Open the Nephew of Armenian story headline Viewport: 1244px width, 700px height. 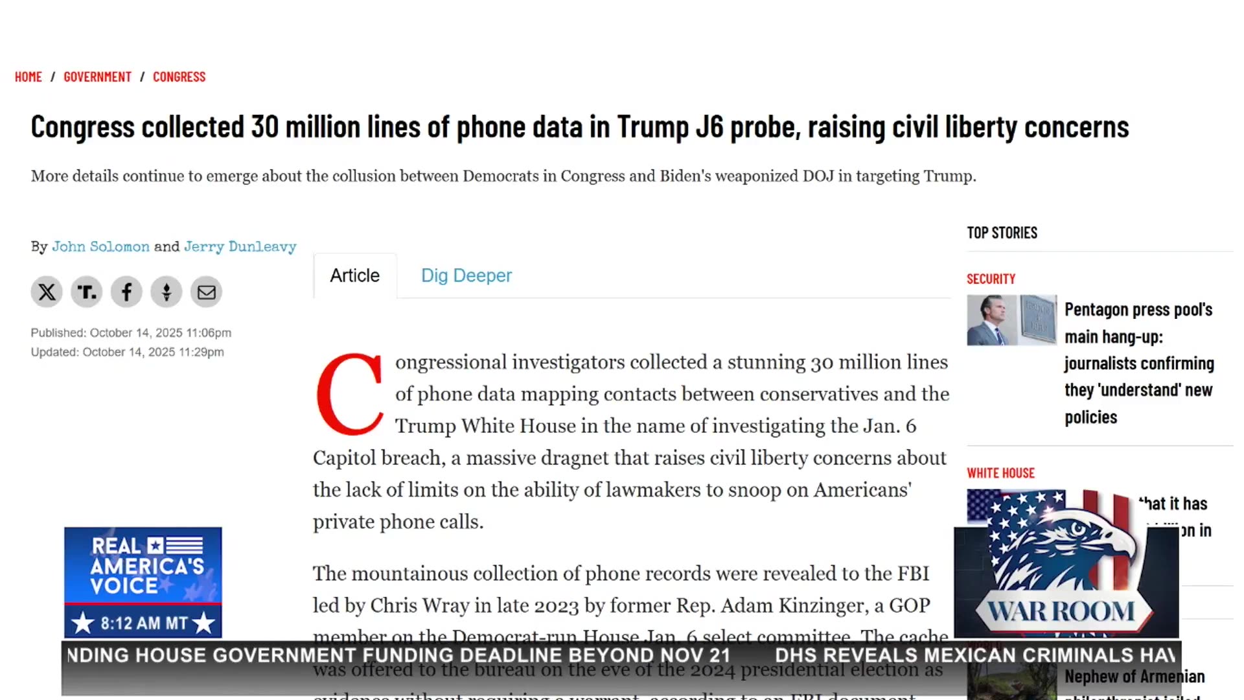(x=1135, y=677)
